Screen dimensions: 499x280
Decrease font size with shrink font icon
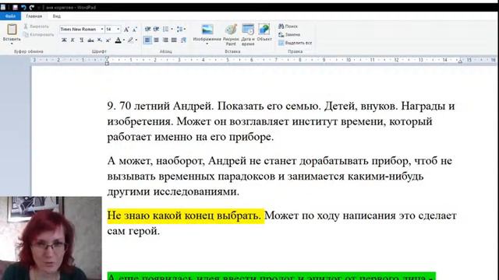pos(135,30)
